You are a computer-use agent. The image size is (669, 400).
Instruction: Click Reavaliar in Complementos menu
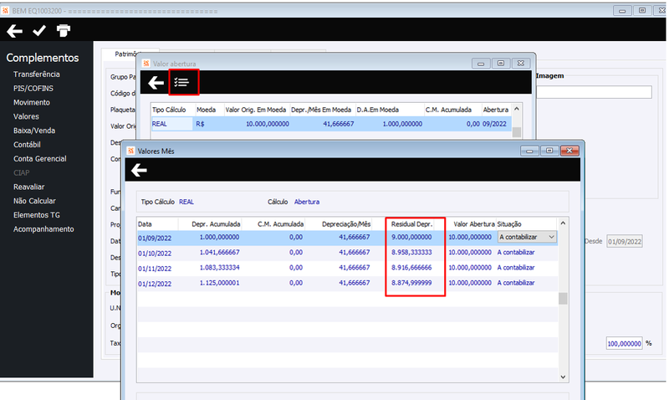[28, 187]
